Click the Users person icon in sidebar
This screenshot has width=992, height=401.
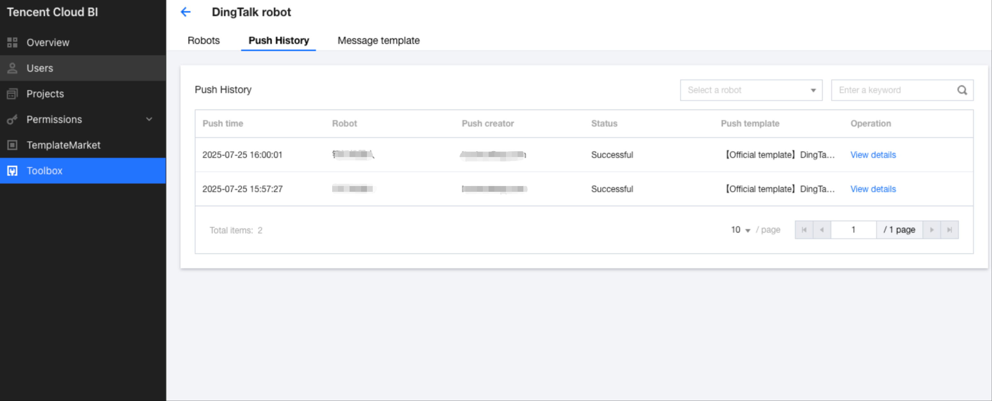pos(12,68)
